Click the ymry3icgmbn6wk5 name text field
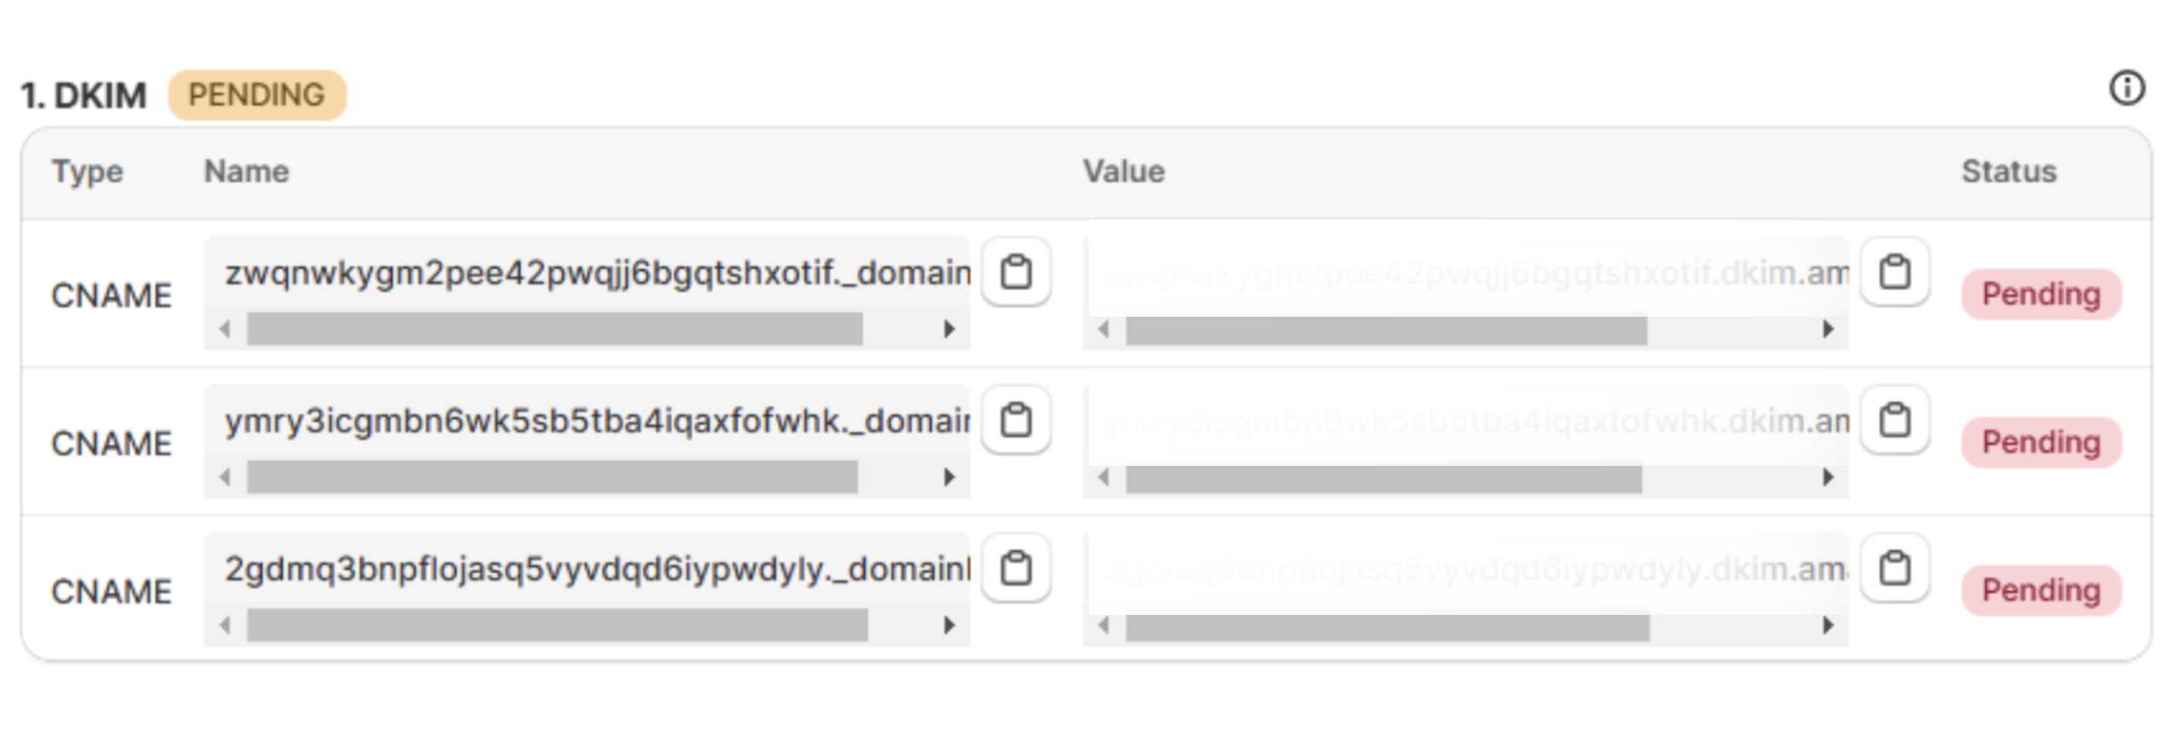The height and width of the screenshot is (737, 2178). 592,421
